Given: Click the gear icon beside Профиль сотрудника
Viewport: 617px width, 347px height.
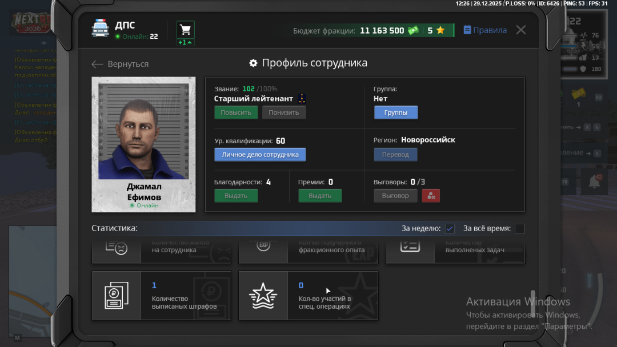Looking at the screenshot, I should pyautogui.click(x=254, y=63).
